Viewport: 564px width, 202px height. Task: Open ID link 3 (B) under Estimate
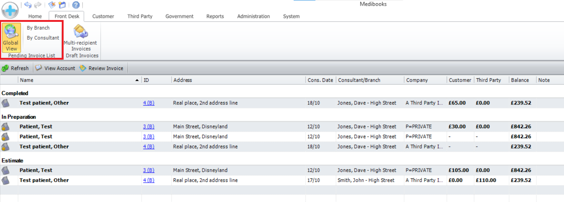pos(149,170)
